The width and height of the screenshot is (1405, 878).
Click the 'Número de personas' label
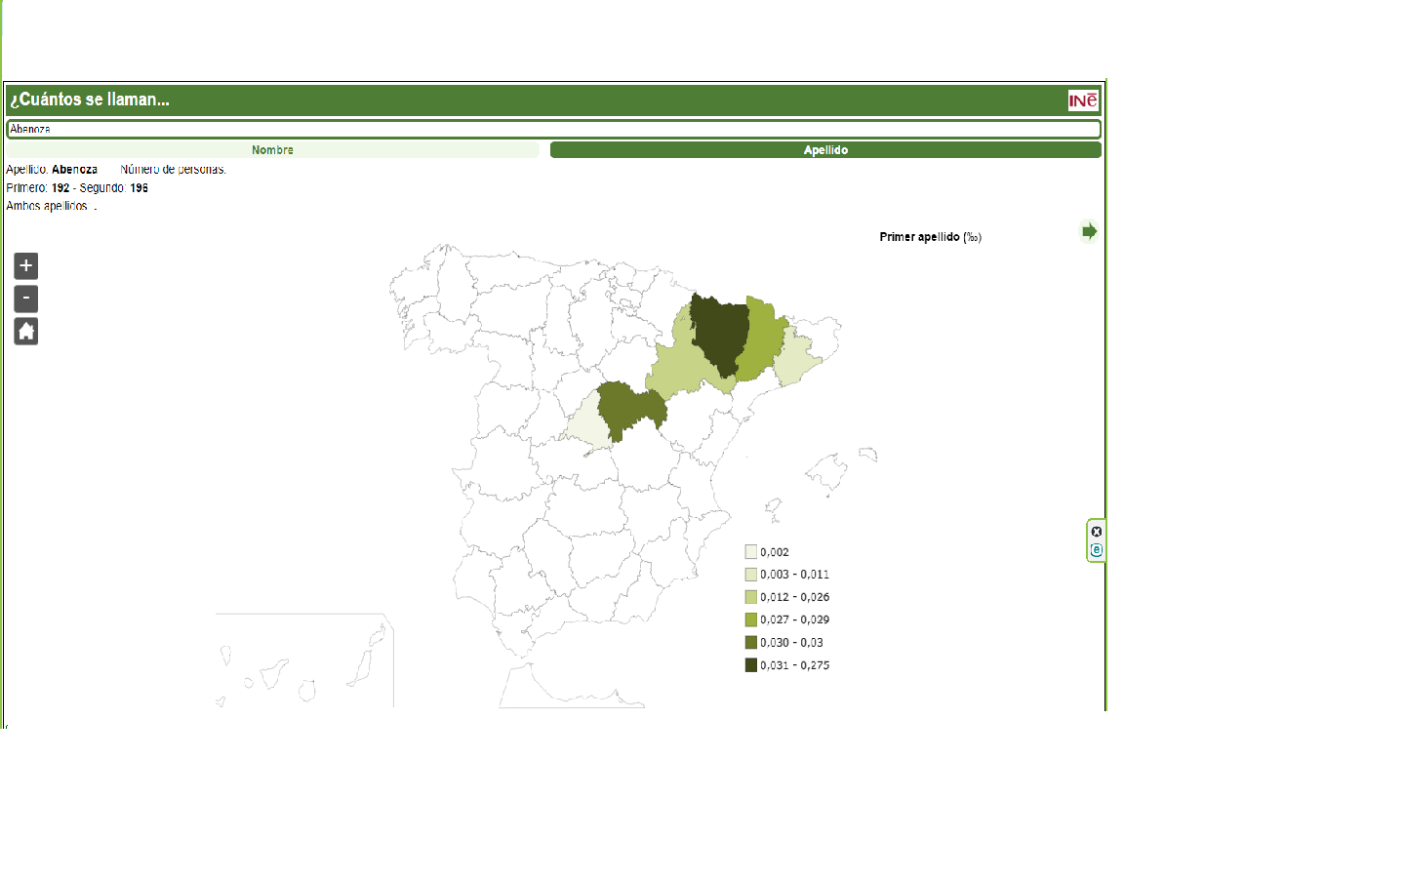coord(174,170)
